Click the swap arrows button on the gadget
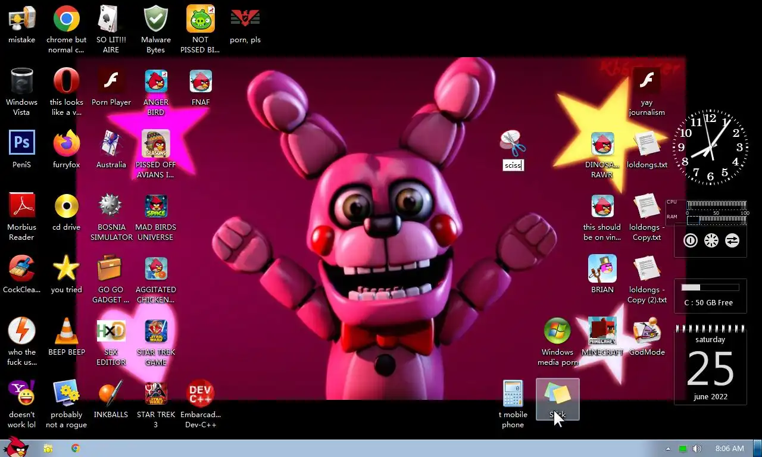Viewport: 762px width, 457px height. 732,240
